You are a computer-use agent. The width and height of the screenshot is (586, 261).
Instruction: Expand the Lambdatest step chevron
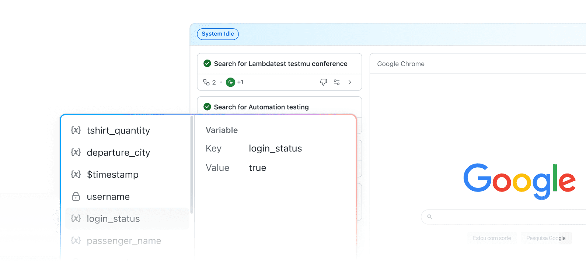click(350, 82)
